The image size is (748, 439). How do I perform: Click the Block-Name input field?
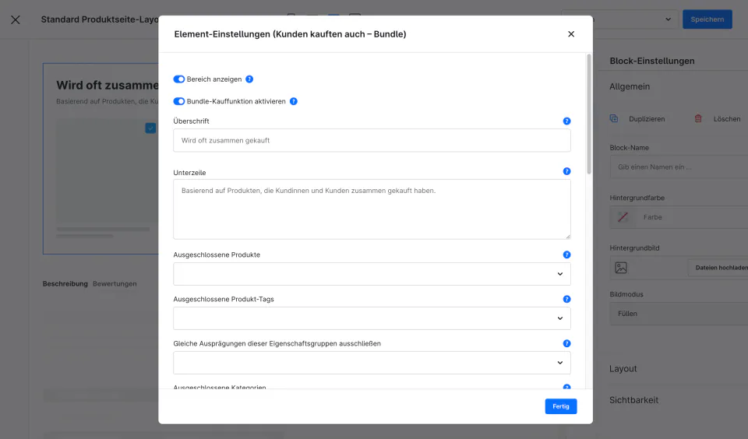click(x=679, y=167)
